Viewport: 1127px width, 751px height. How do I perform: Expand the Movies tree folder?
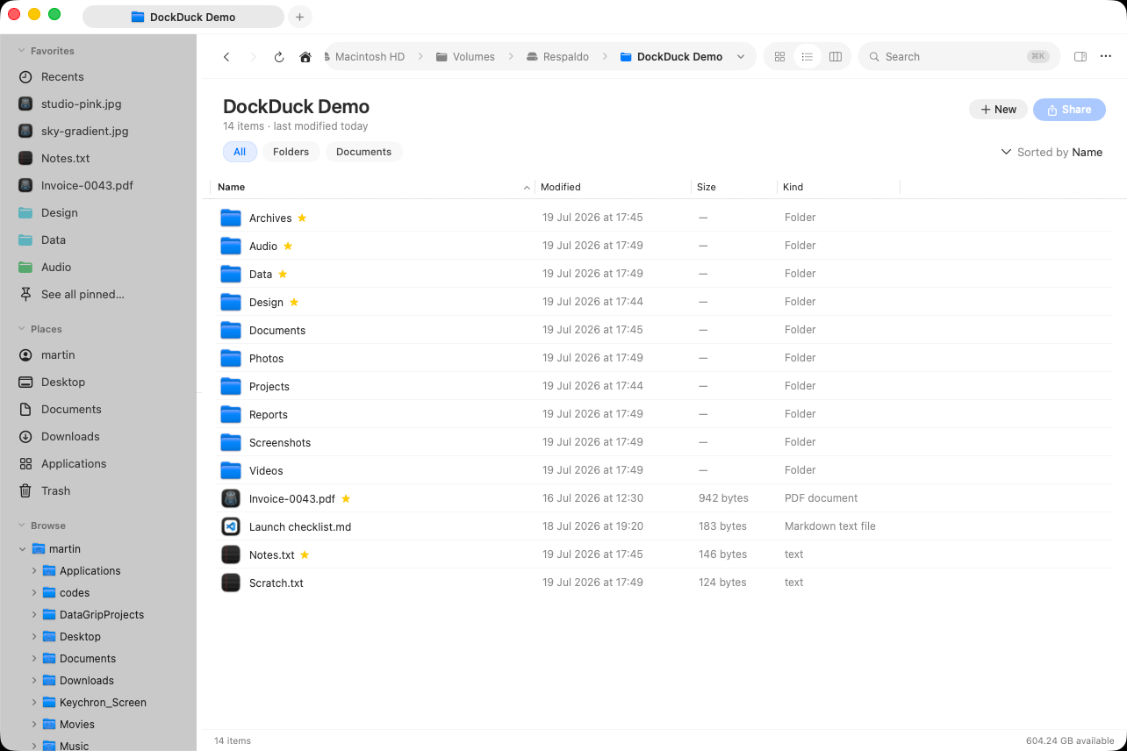click(34, 725)
